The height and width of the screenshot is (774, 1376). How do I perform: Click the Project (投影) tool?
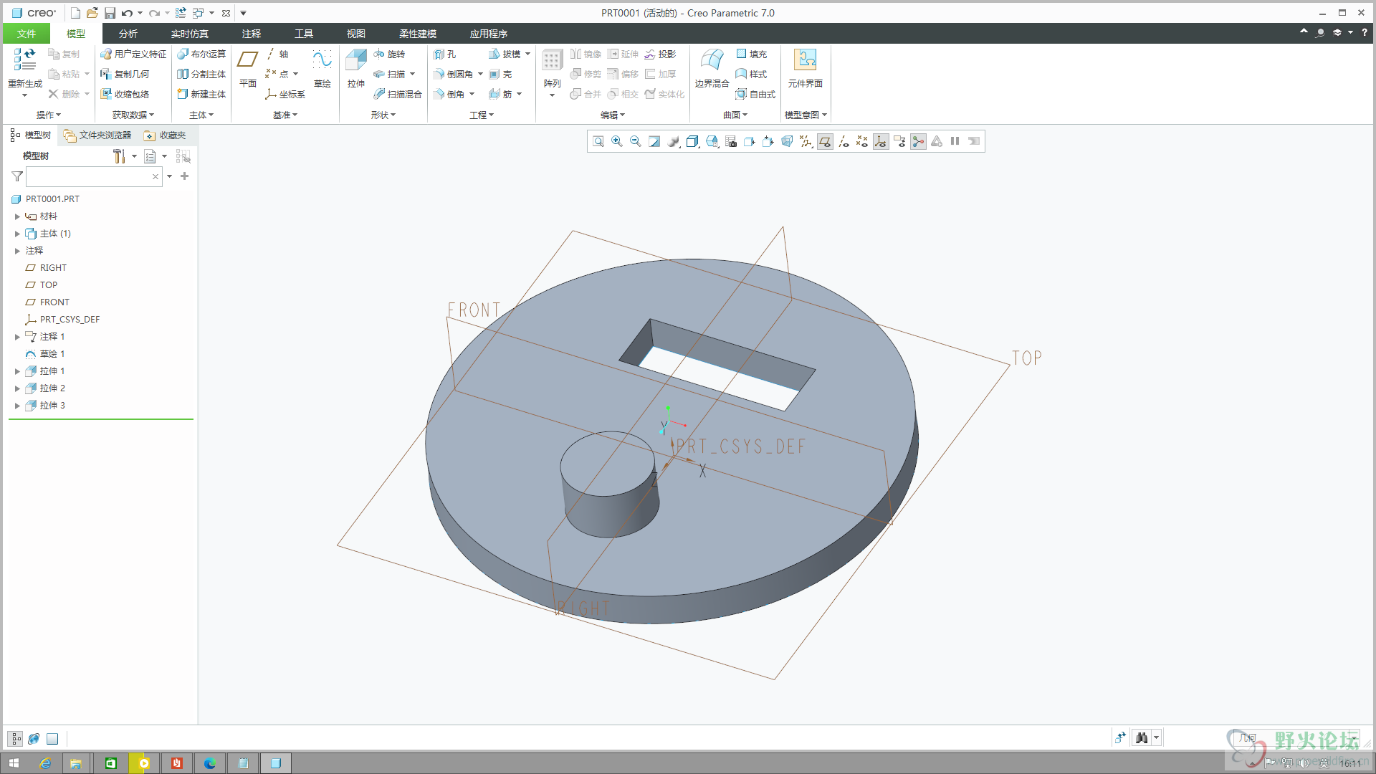660,54
